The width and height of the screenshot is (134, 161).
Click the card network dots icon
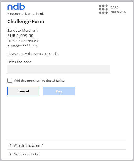click(x=103, y=9)
